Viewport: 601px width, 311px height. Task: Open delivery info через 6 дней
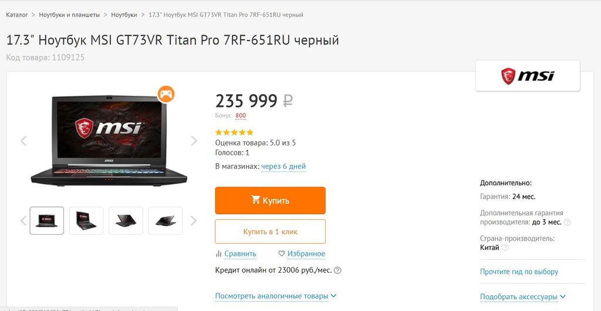tap(283, 167)
